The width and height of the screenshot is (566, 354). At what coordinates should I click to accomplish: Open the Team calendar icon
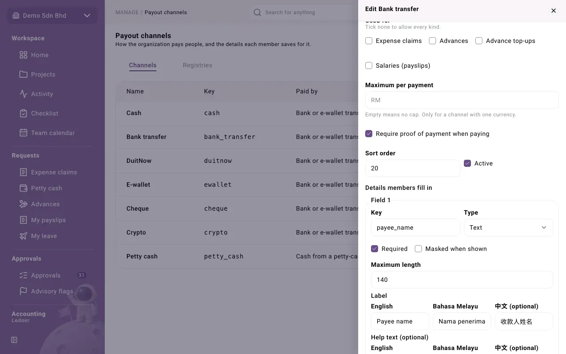pos(23,133)
